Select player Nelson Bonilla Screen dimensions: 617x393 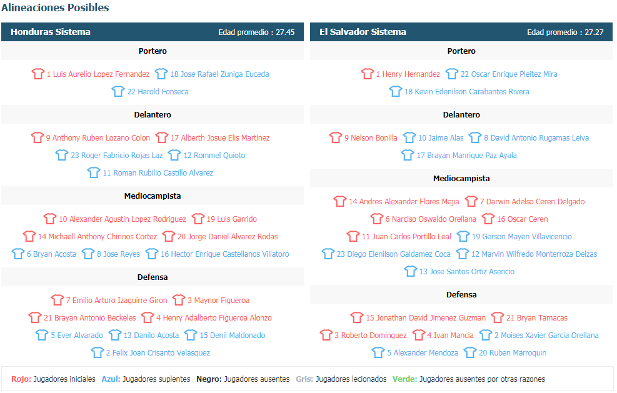371,138
